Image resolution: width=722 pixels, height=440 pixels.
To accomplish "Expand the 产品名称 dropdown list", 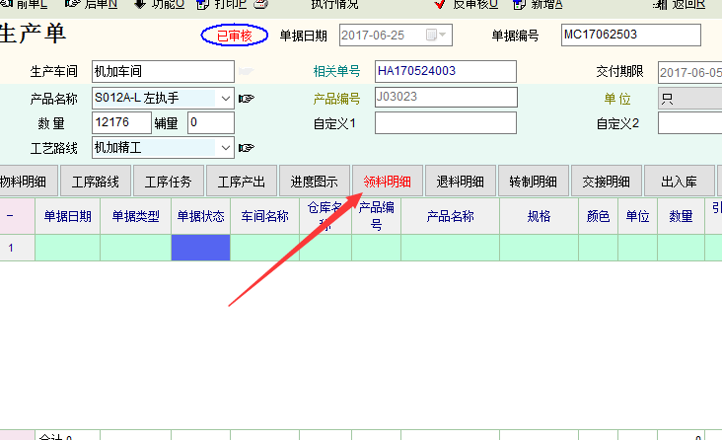I will (x=225, y=98).
